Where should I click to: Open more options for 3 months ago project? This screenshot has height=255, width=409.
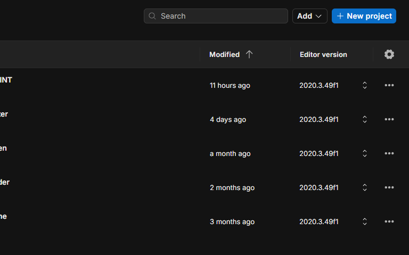[x=389, y=221]
